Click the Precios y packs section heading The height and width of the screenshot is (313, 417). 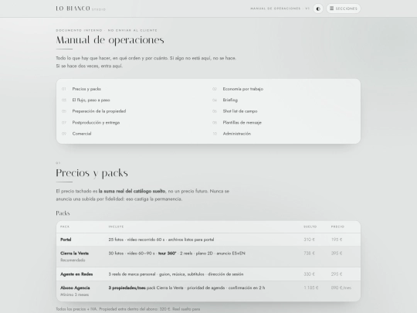point(92,173)
